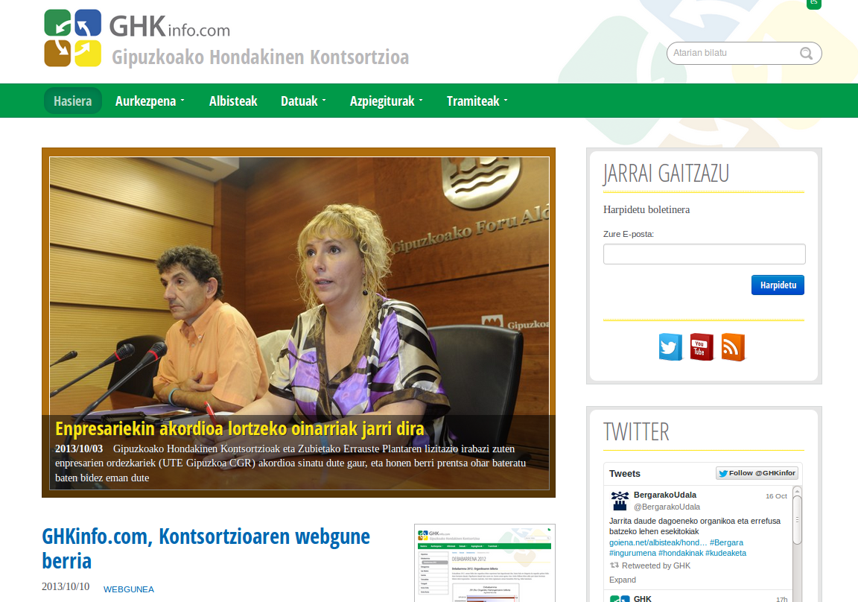Click the GHK four-square logo
Viewport: 858px width, 602px height.
tap(73, 38)
